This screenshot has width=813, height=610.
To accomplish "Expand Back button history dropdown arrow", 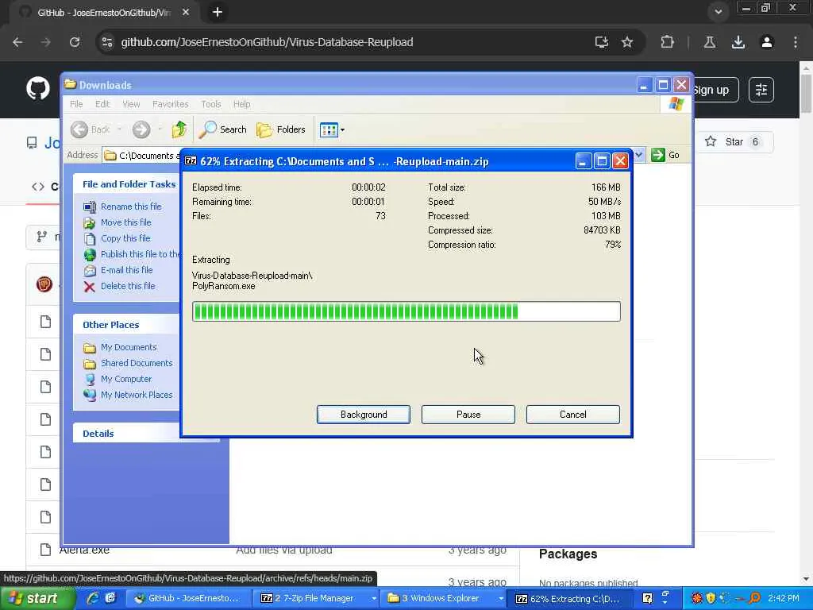I will (119, 129).
